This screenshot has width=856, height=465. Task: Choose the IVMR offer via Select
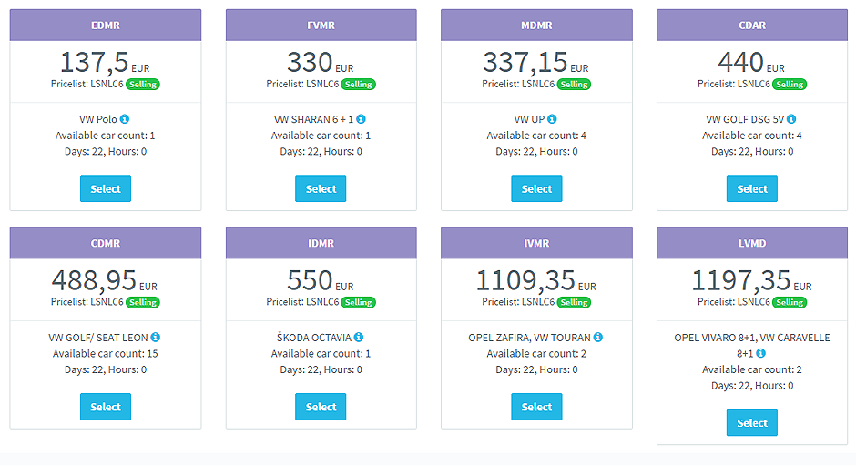536,407
